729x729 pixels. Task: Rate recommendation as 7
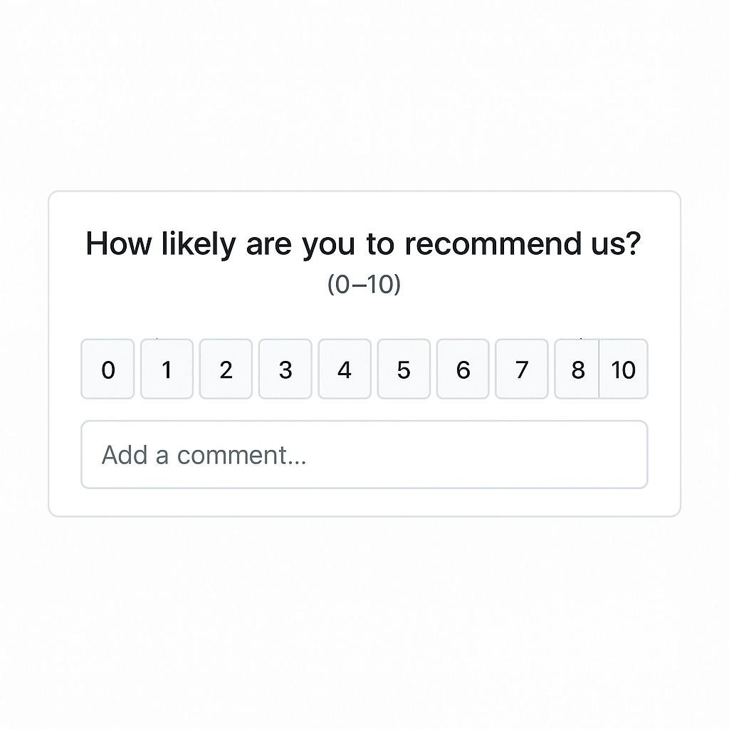(x=522, y=369)
